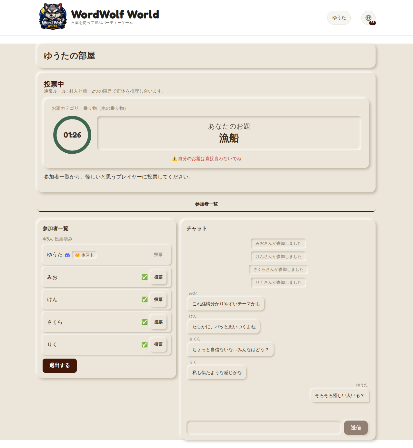
Task: Click the WordWolf World site title
Action: [x=115, y=15]
